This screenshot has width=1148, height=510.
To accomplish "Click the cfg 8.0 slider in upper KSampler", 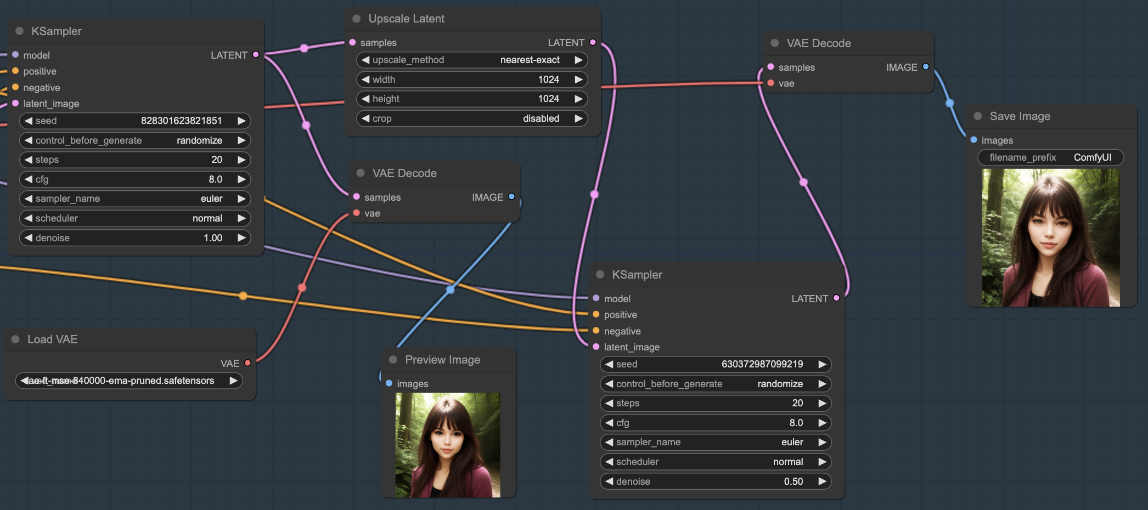I will point(135,179).
